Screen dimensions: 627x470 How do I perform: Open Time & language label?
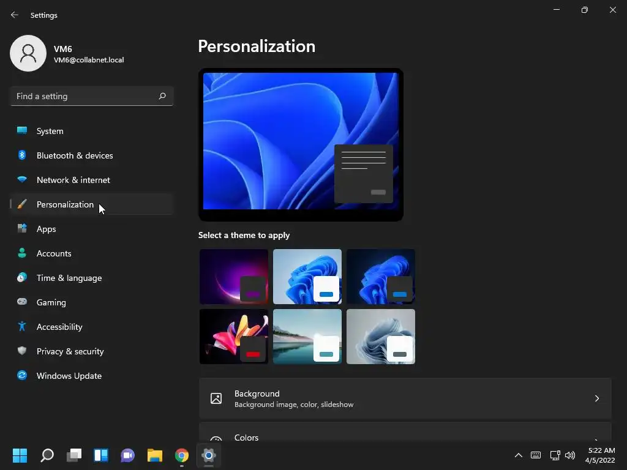(x=69, y=278)
